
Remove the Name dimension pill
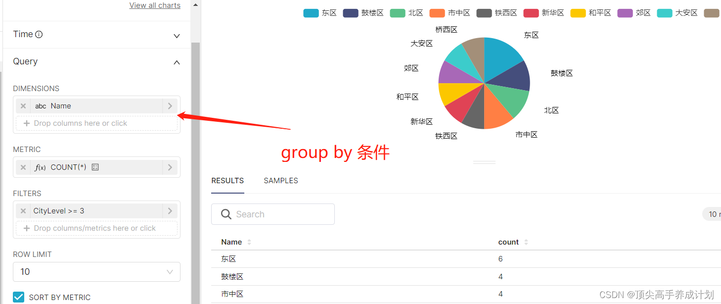(x=23, y=105)
